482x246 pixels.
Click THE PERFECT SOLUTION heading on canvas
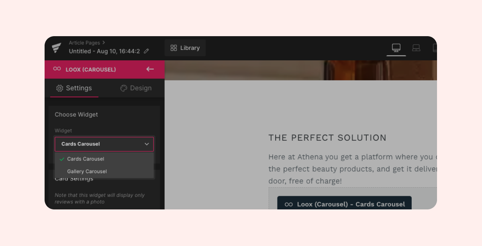click(327, 138)
